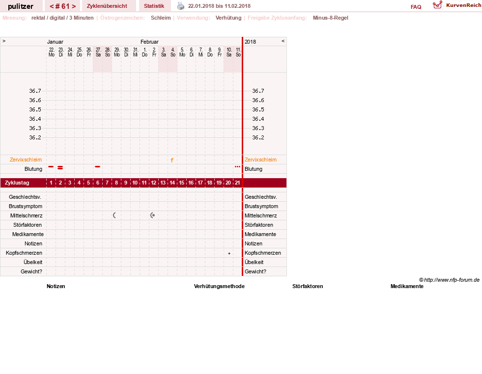Image resolution: width=482 pixels, height=374 pixels.
Task: Click the left 'Blutung' row label
Action: (33, 169)
